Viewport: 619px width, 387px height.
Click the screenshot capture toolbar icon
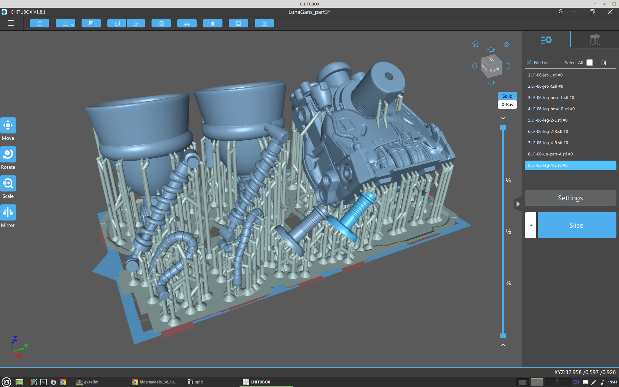[91, 23]
